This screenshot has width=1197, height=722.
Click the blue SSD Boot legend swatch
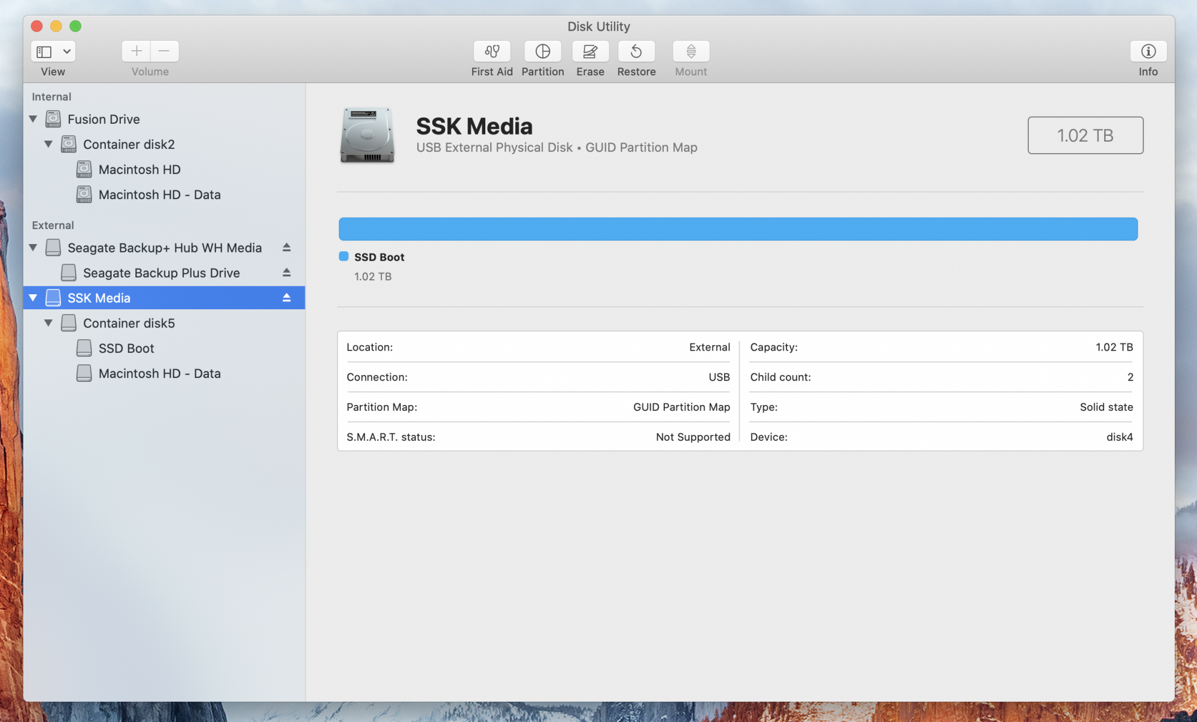point(344,257)
